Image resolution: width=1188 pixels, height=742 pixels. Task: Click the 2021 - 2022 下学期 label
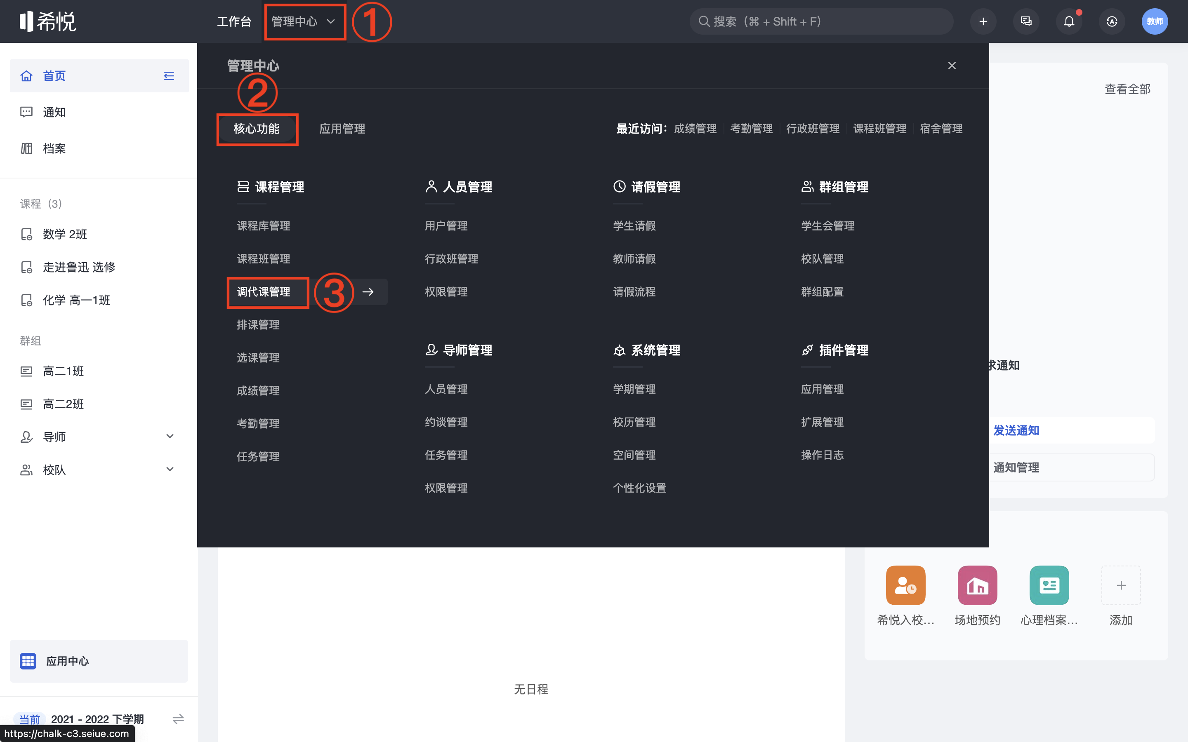click(x=97, y=719)
